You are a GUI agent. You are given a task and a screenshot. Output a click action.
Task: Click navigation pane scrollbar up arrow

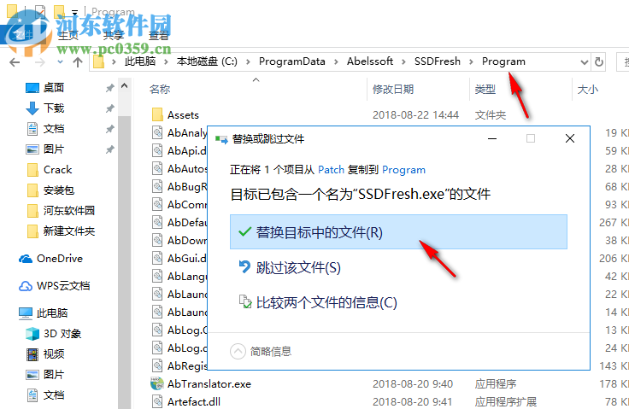click(125, 85)
